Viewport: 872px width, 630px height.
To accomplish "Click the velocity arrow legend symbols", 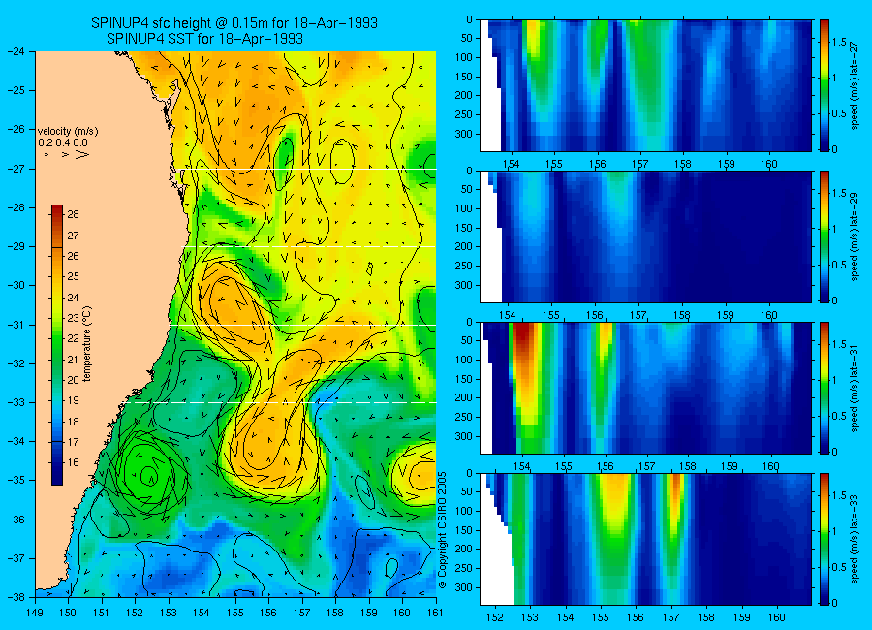I will (66, 154).
